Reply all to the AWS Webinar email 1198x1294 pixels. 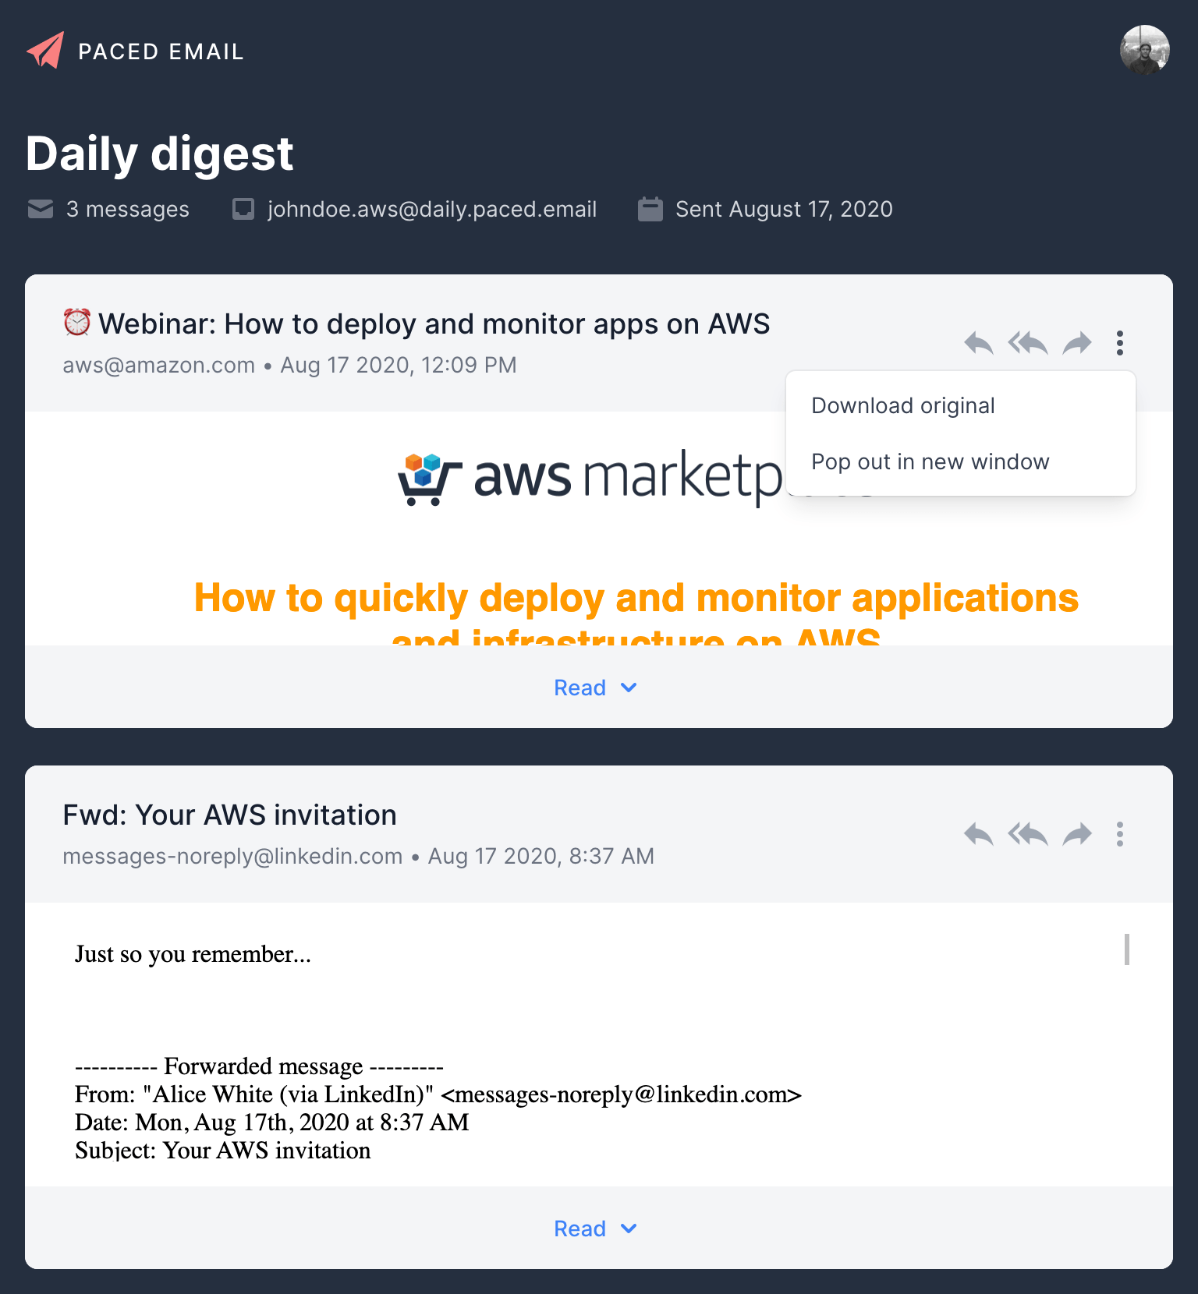1027,343
